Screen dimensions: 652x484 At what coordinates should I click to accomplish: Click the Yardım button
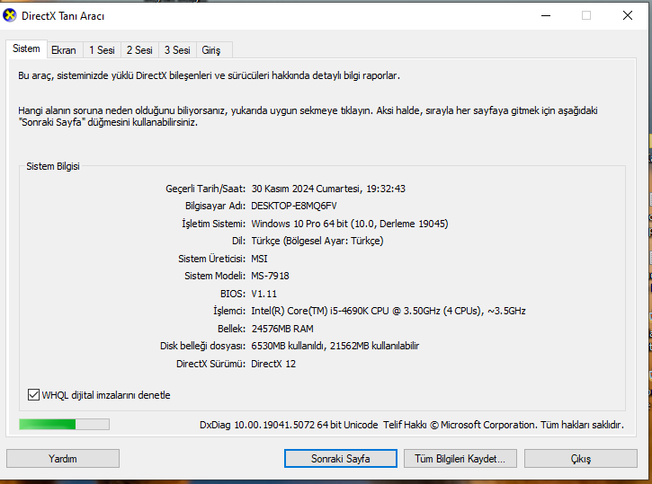point(63,459)
